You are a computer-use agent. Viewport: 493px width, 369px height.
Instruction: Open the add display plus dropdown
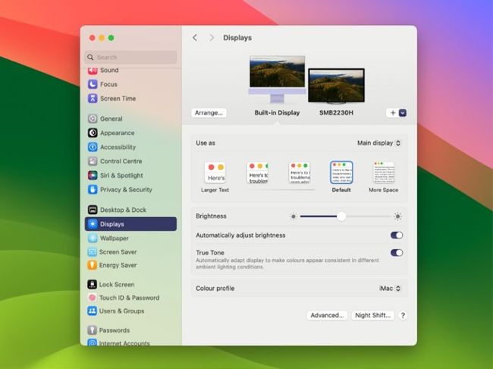(397, 112)
